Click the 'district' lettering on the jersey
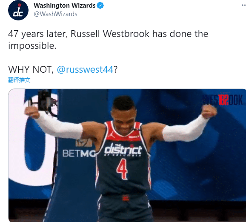Viewport: 246px width, 222px height. [x=123, y=149]
